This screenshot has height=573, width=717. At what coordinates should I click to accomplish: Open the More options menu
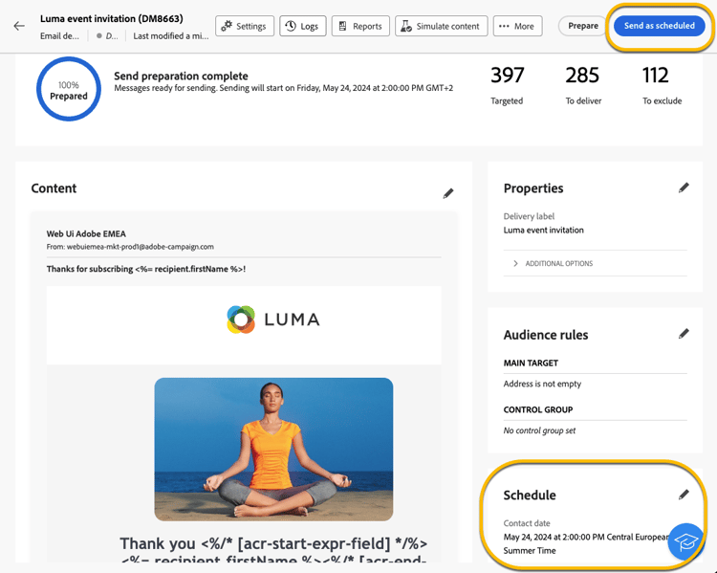pos(517,26)
